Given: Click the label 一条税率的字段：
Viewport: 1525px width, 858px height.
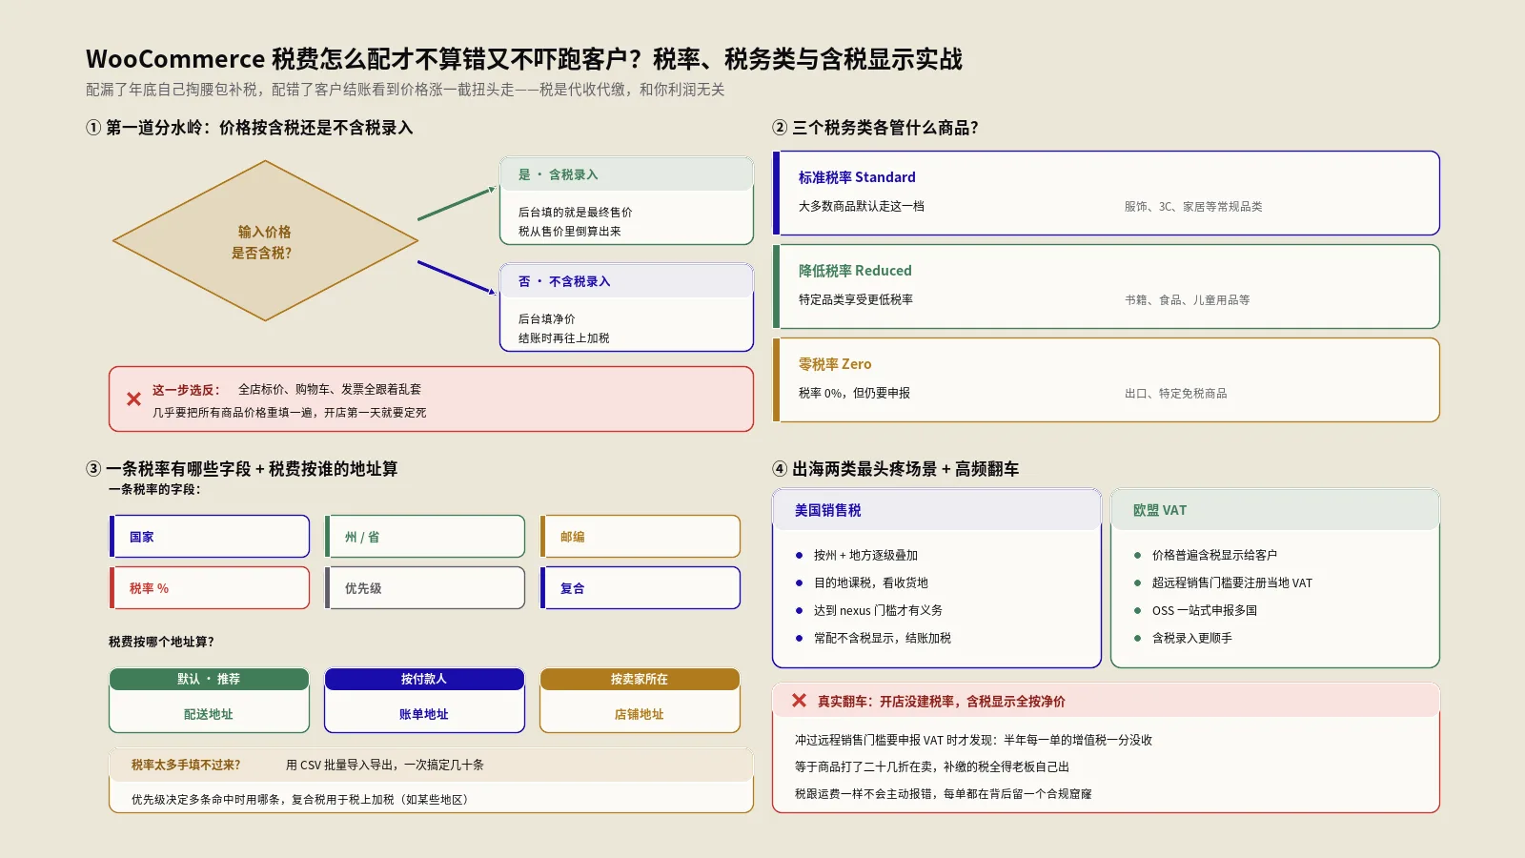Looking at the screenshot, I should click(x=154, y=489).
